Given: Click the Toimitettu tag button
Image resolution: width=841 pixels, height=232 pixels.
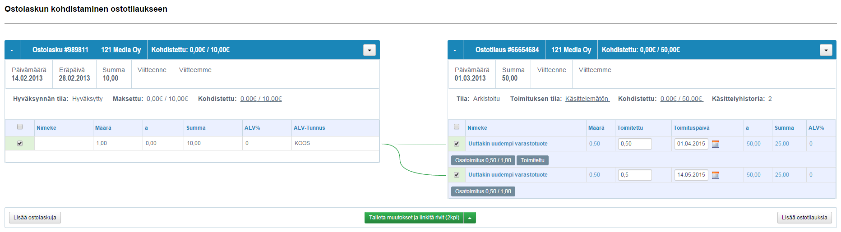Looking at the screenshot, I should click(532, 160).
